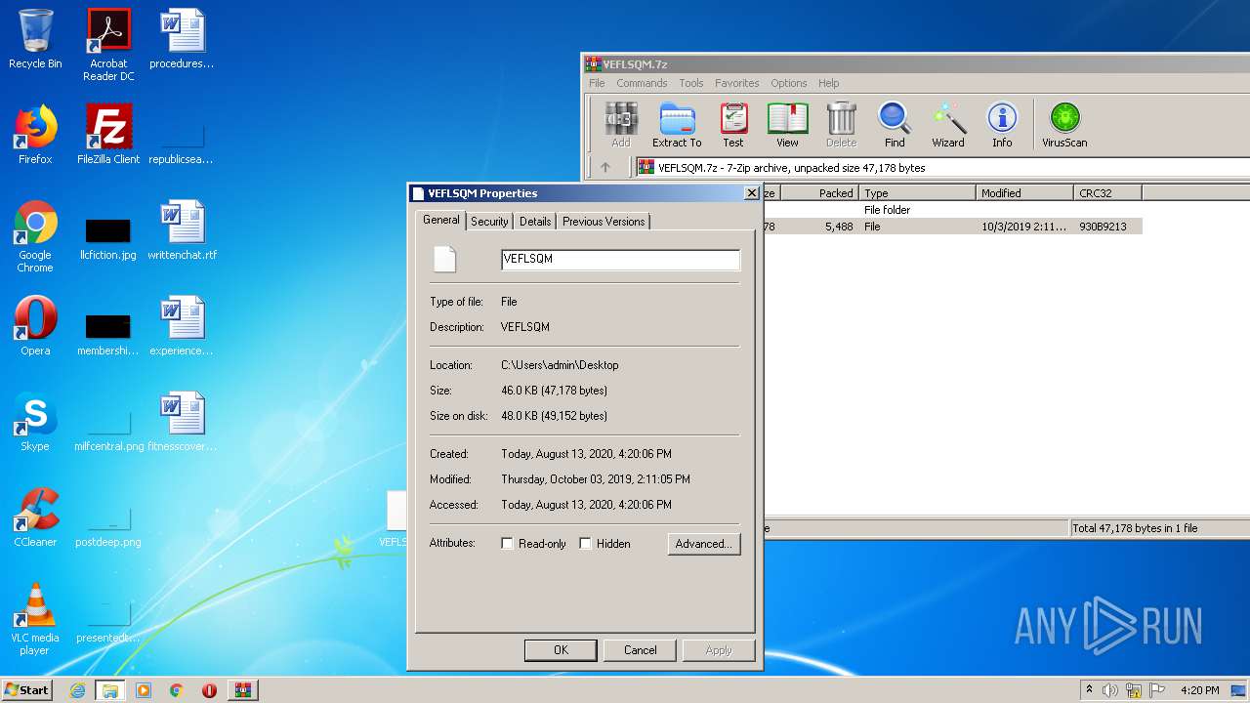
Task: Show hidden system tray icons
Action: (x=1089, y=690)
